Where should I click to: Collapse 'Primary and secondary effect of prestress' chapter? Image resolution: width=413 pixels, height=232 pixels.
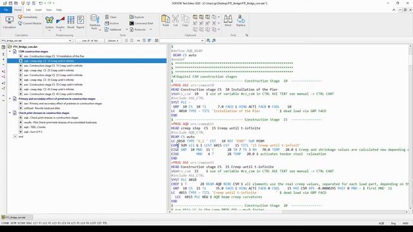pyautogui.click(x=10, y=99)
